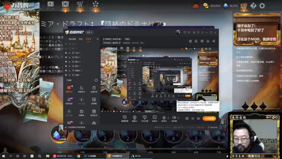Select the 文本 1 layer row
The image size is (282, 159).
click(82, 53)
